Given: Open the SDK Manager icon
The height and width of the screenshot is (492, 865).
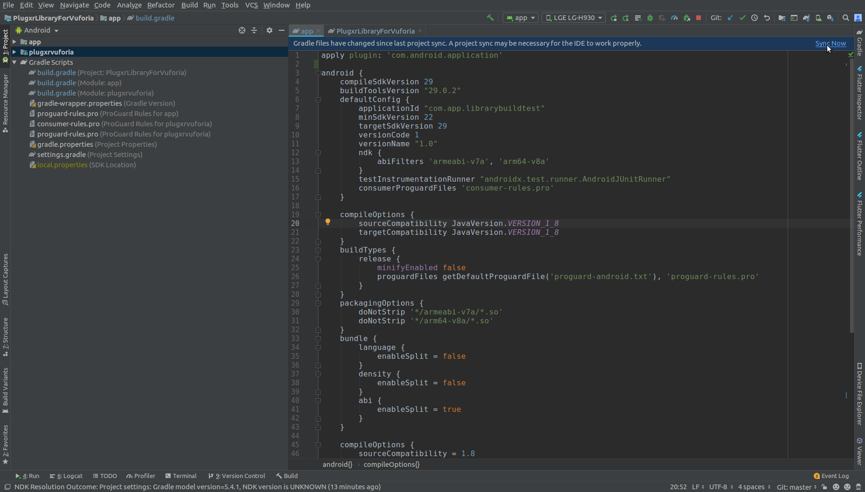Looking at the screenshot, I should 830,18.
